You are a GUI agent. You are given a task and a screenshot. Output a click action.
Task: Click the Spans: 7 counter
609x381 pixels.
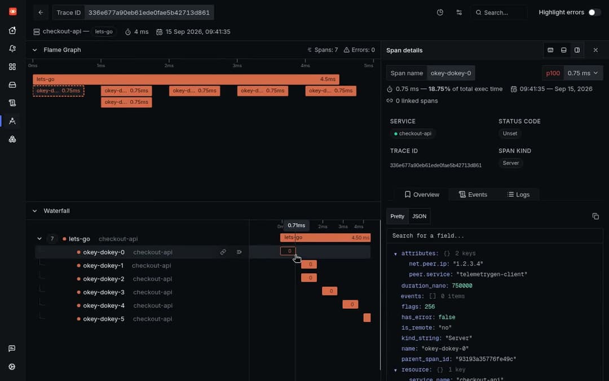(323, 50)
